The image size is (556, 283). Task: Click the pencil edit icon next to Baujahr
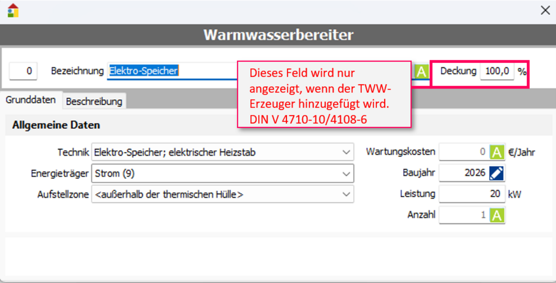pyautogui.click(x=497, y=173)
